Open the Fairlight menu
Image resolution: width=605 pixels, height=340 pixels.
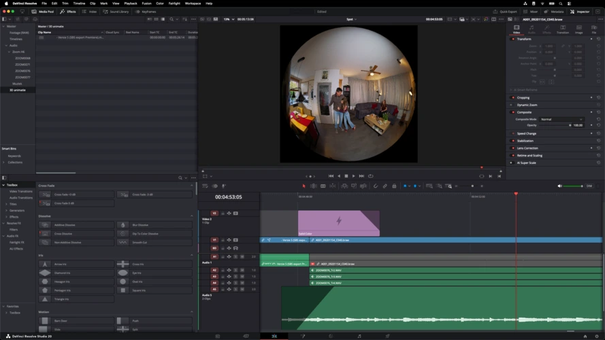point(174,3)
